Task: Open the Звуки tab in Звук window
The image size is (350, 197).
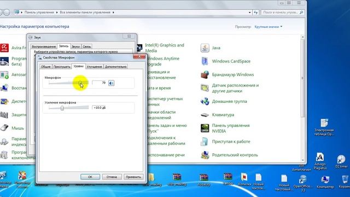Action: [75, 47]
